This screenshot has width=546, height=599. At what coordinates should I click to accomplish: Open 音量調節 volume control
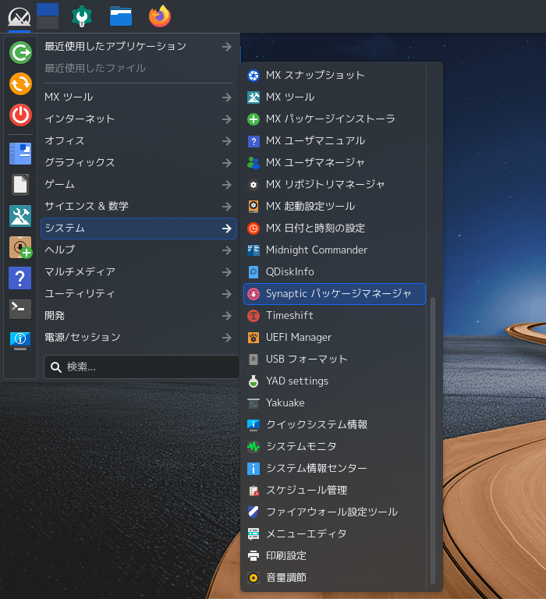[x=335, y=578]
